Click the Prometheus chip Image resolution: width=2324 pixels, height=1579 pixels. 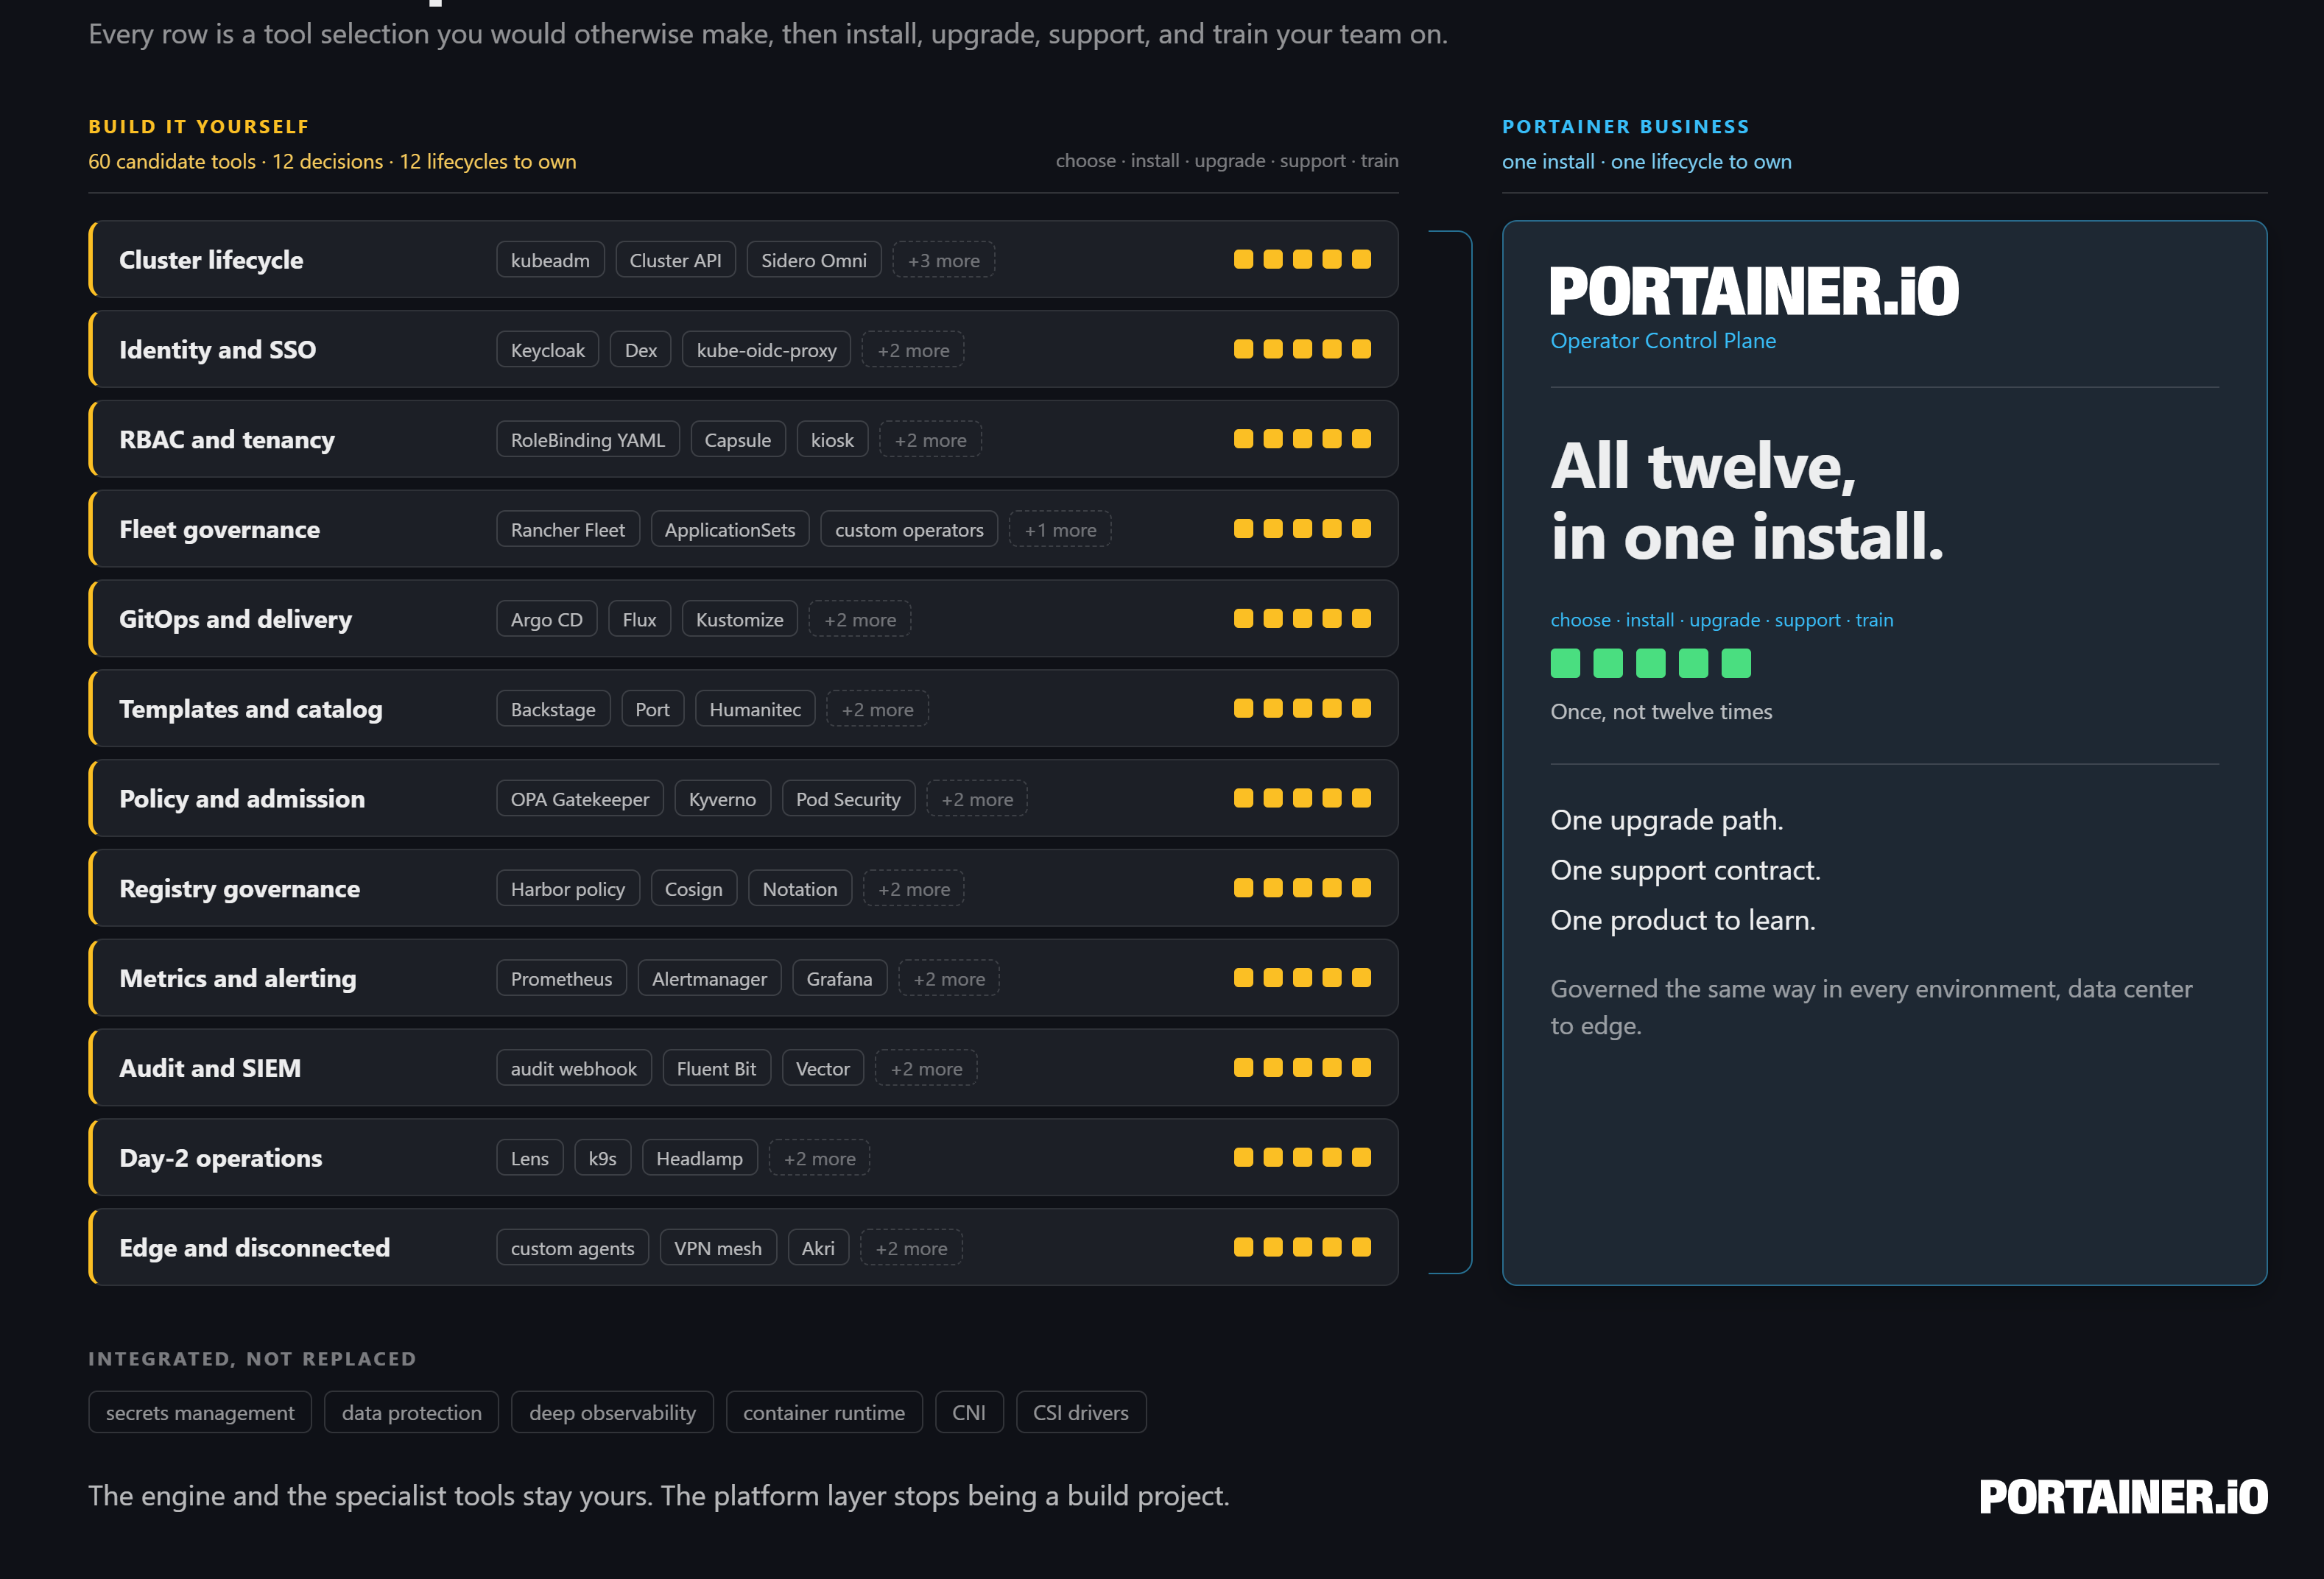(561, 978)
